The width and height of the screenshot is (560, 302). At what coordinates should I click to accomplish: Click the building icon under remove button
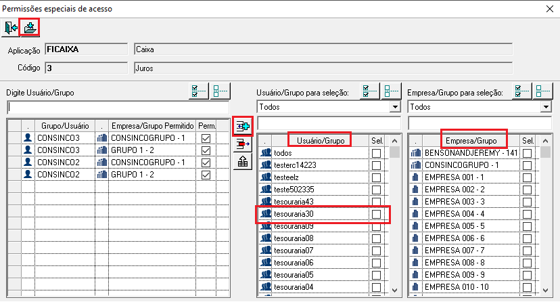(x=243, y=162)
